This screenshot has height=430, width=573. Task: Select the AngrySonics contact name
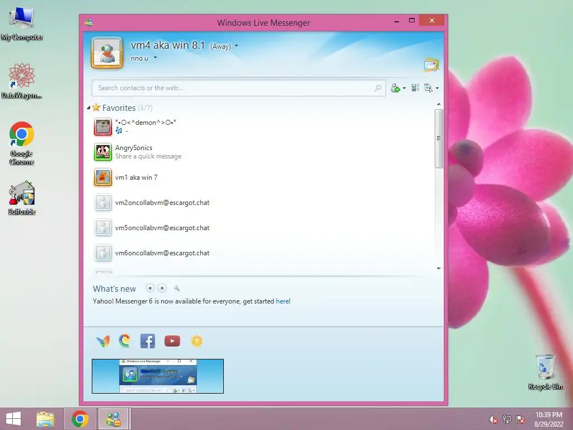134,148
